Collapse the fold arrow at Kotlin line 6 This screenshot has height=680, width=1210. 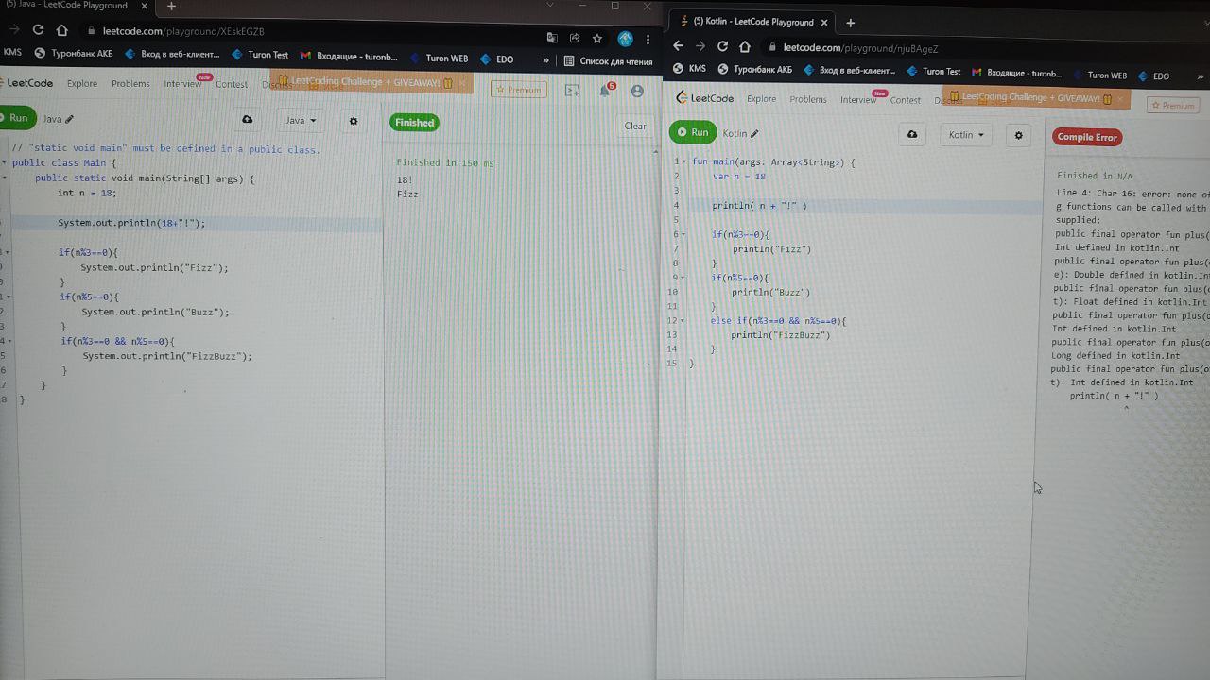[x=683, y=234]
